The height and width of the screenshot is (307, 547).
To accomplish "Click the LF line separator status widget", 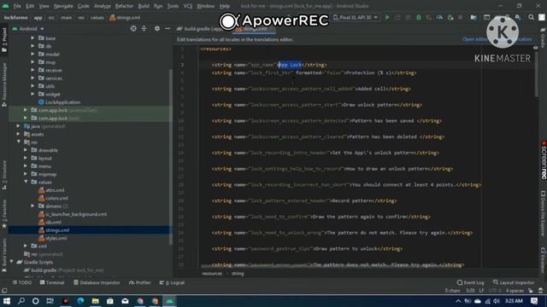I will [x=481, y=291].
